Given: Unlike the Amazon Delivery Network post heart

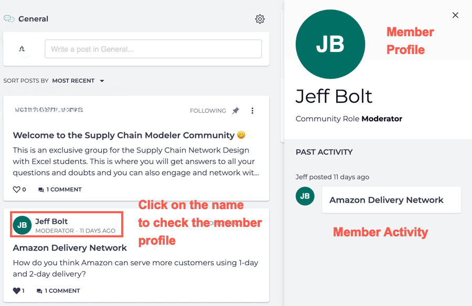Looking at the screenshot, I should pos(17,290).
